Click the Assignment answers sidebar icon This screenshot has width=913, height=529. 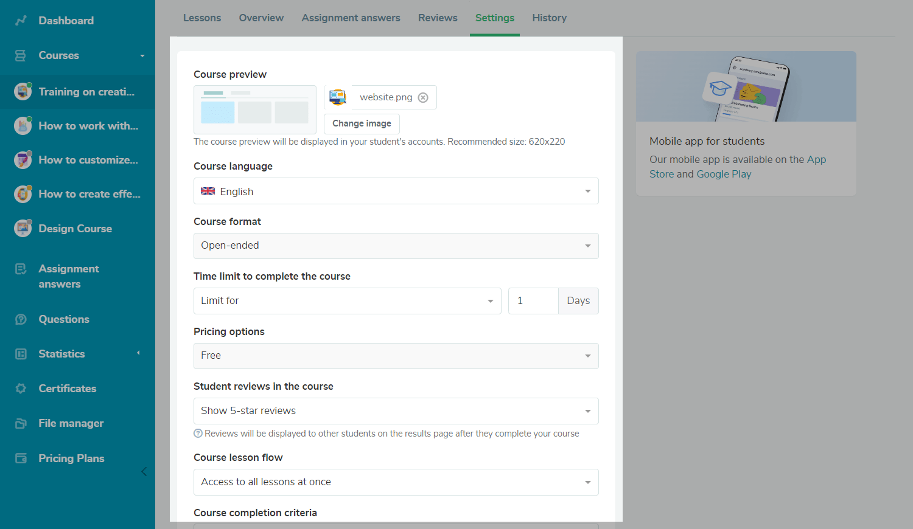click(x=21, y=269)
